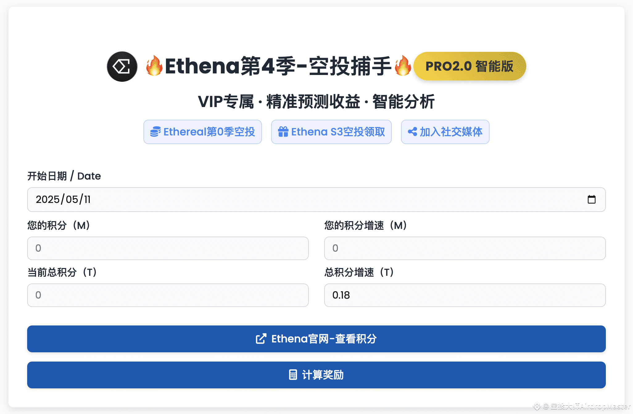Click the Ethena round logo icon

click(122, 66)
